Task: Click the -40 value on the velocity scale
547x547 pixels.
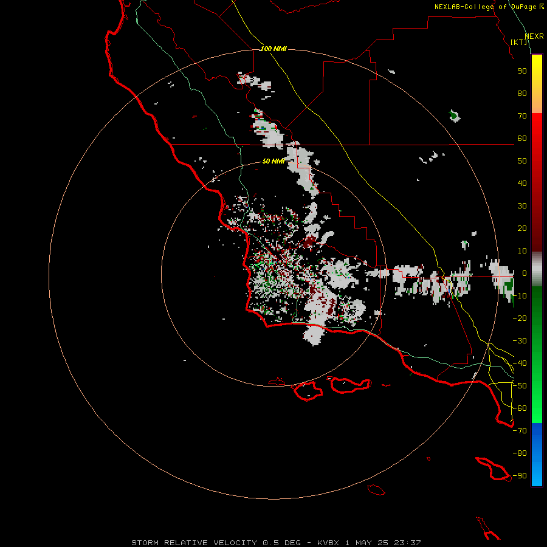Action: (520, 363)
